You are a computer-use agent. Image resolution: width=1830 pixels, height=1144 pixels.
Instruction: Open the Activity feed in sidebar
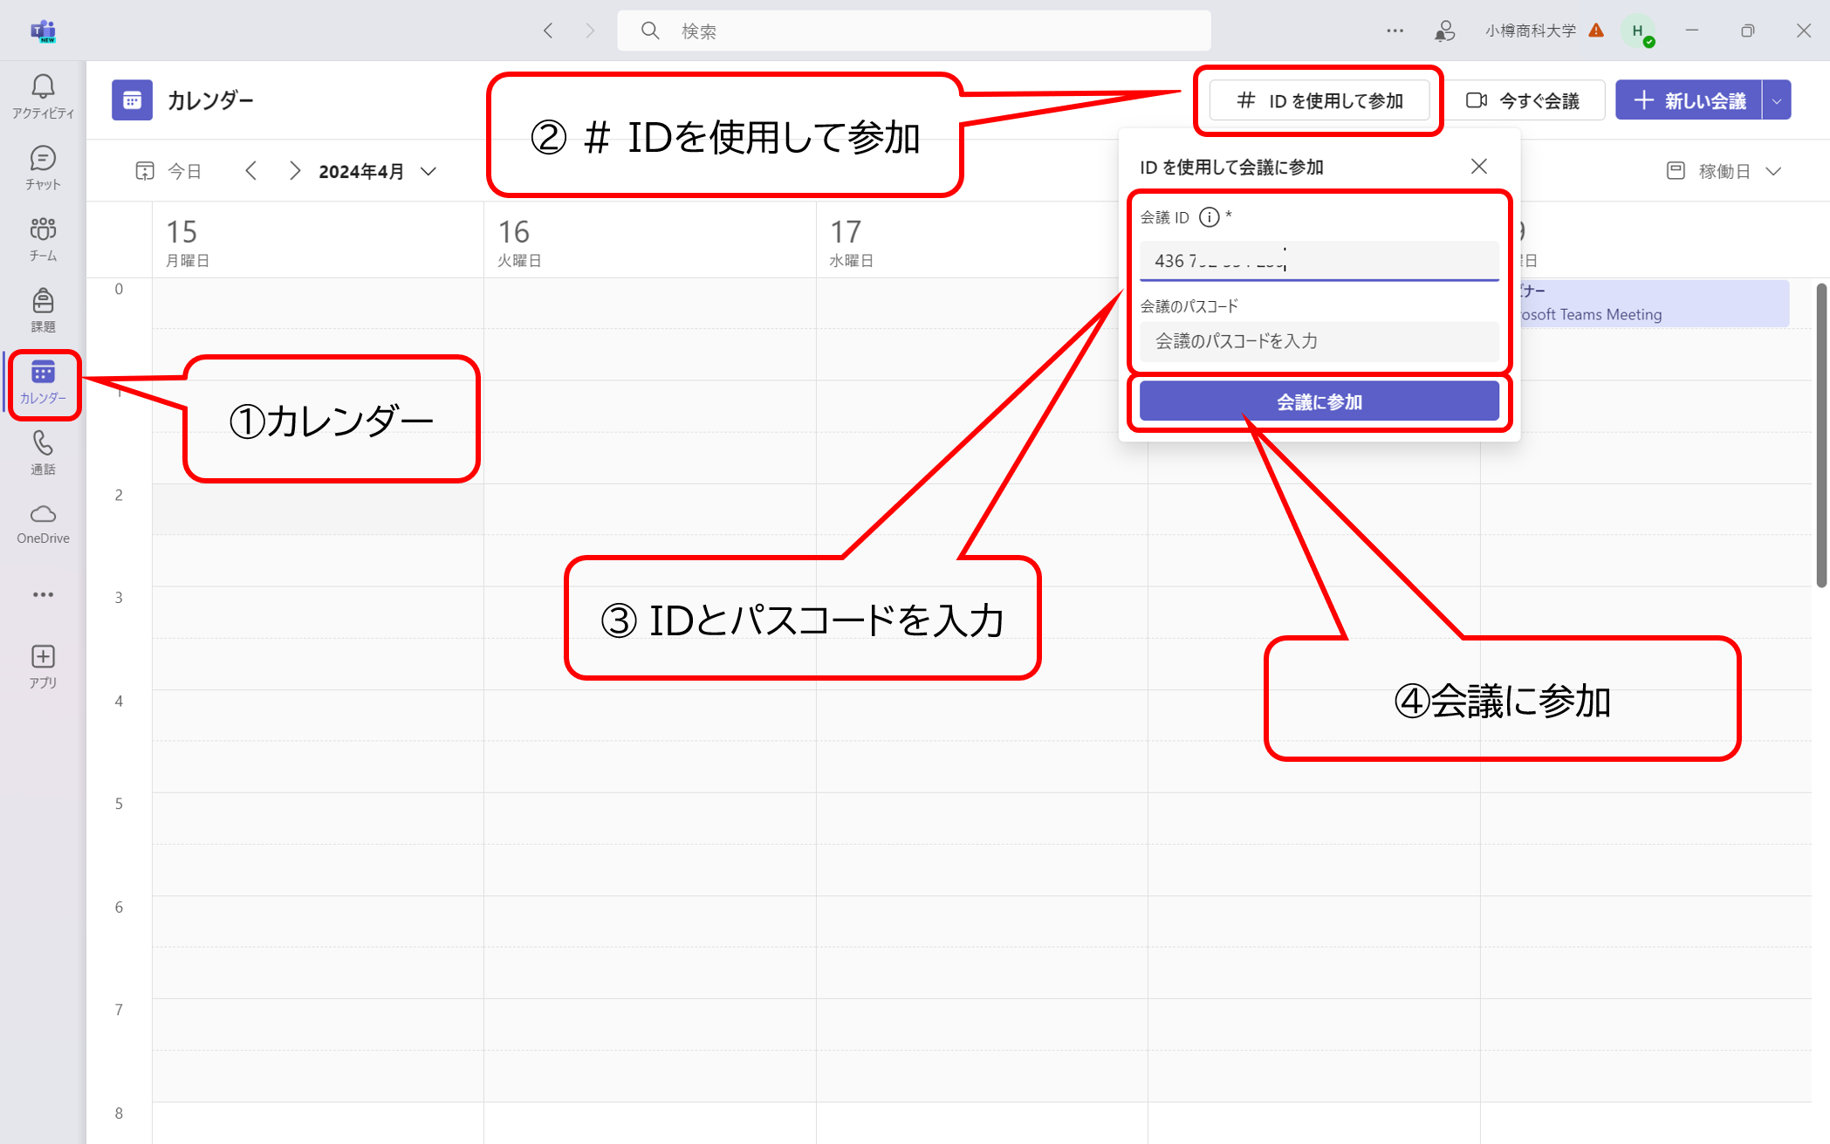(43, 96)
